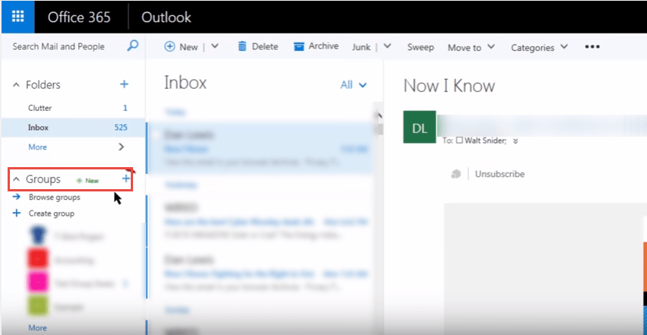Open the more actions ellipsis menu
The height and width of the screenshot is (335, 647).
pyautogui.click(x=592, y=46)
